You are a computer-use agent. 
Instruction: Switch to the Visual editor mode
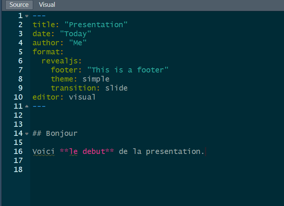click(47, 5)
